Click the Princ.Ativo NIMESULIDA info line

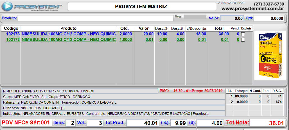coord(114,108)
